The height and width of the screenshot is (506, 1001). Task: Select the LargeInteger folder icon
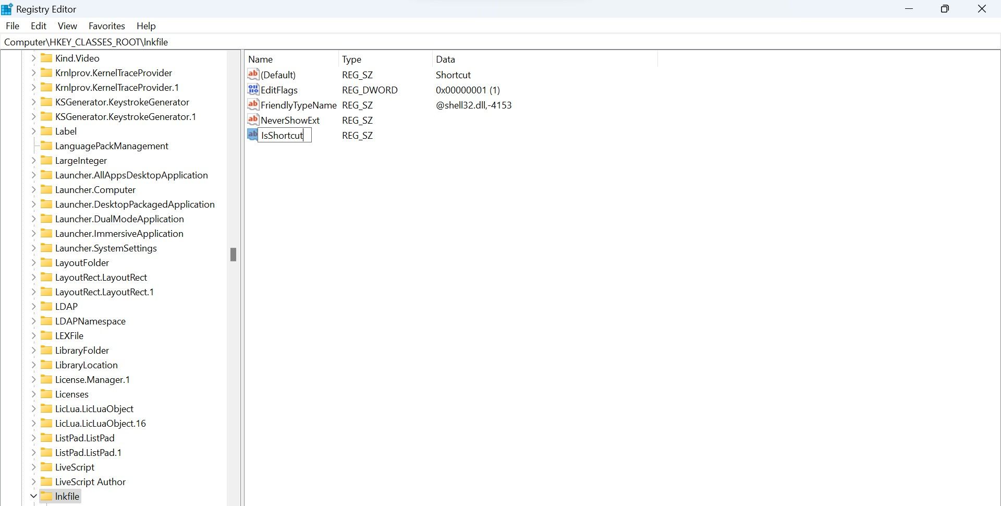click(x=46, y=160)
